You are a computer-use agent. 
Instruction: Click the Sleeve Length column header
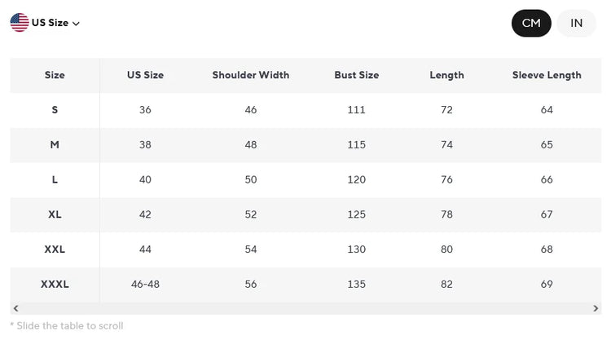tap(547, 75)
